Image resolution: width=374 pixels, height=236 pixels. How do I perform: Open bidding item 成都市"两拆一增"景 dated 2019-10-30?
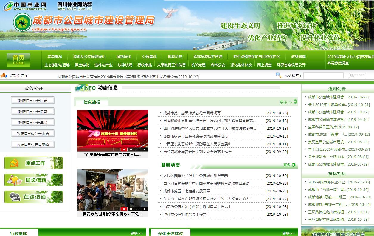[338, 190]
